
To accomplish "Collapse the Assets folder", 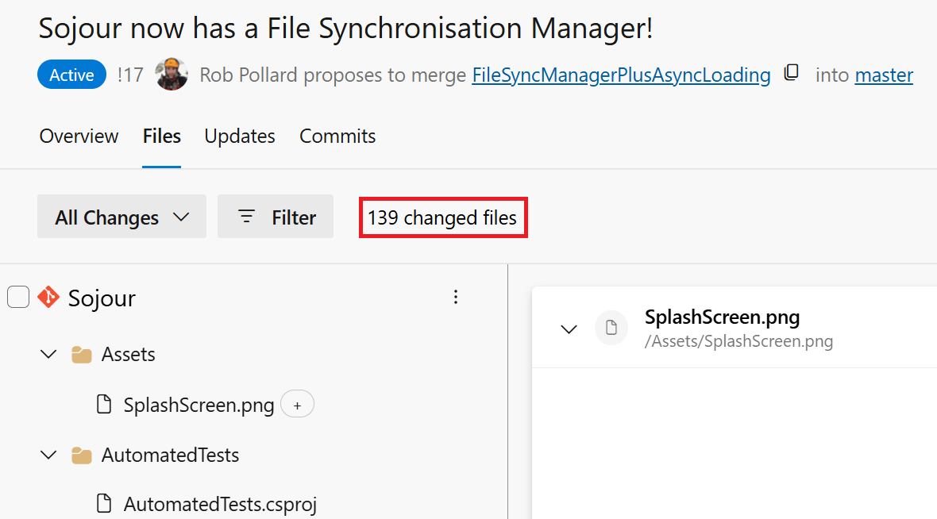I will 49,355.
